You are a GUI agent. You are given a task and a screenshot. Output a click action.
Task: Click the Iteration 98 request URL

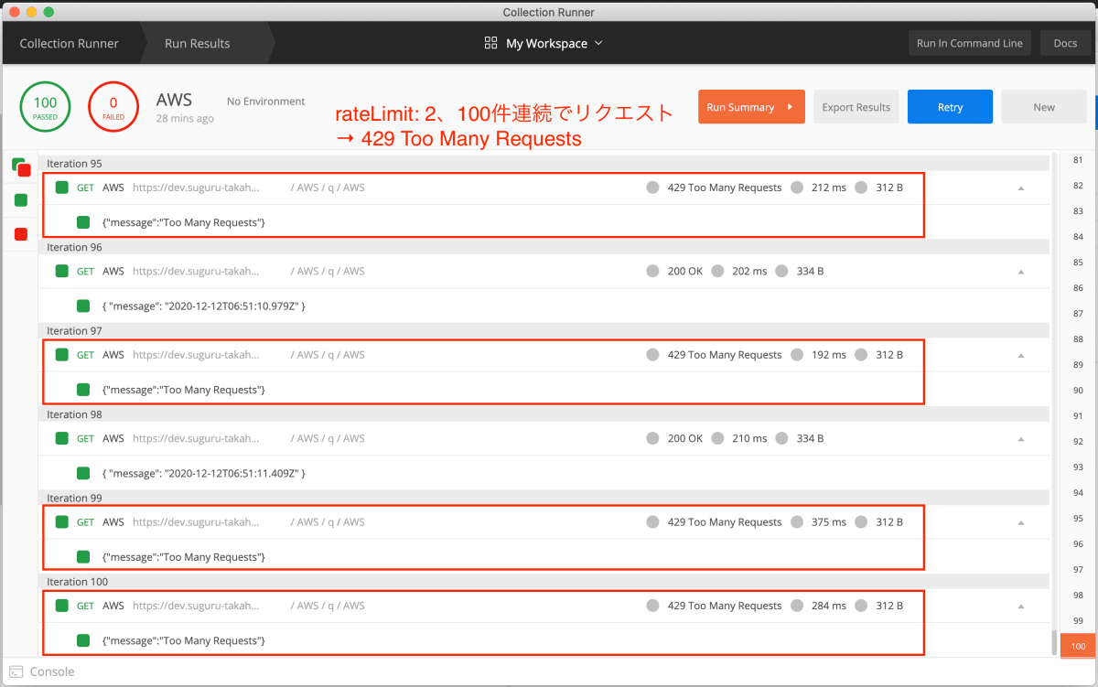[197, 438]
